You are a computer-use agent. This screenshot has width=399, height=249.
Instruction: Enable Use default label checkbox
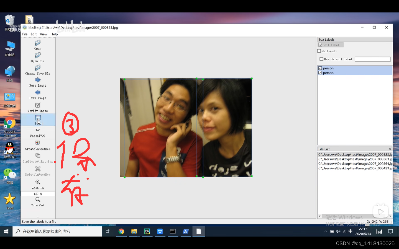click(321, 59)
